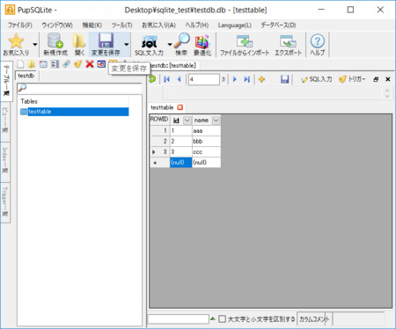Switch to the テーブル一覧 vertical tab
The height and width of the screenshot is (329, 396).
click(6, 81)
